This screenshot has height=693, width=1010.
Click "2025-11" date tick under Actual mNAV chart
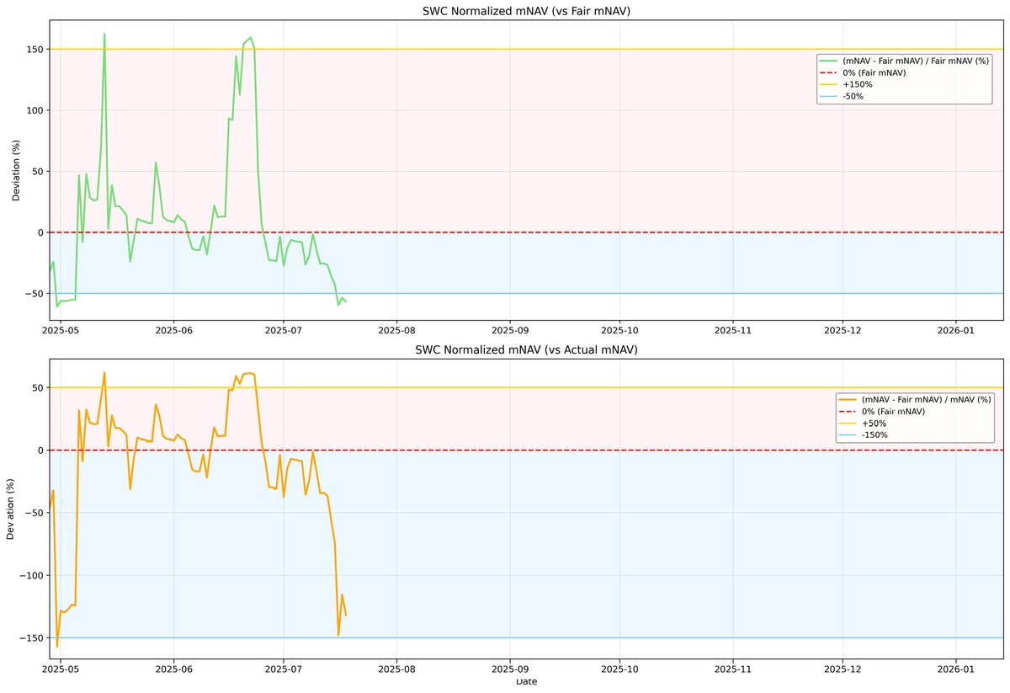pyautogui.click(x=733, y=670)
